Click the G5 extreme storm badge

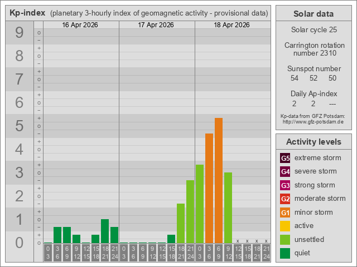coord(285,158)
